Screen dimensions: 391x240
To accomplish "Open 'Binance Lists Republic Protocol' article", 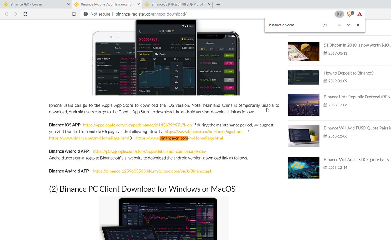I will point(357,97).
